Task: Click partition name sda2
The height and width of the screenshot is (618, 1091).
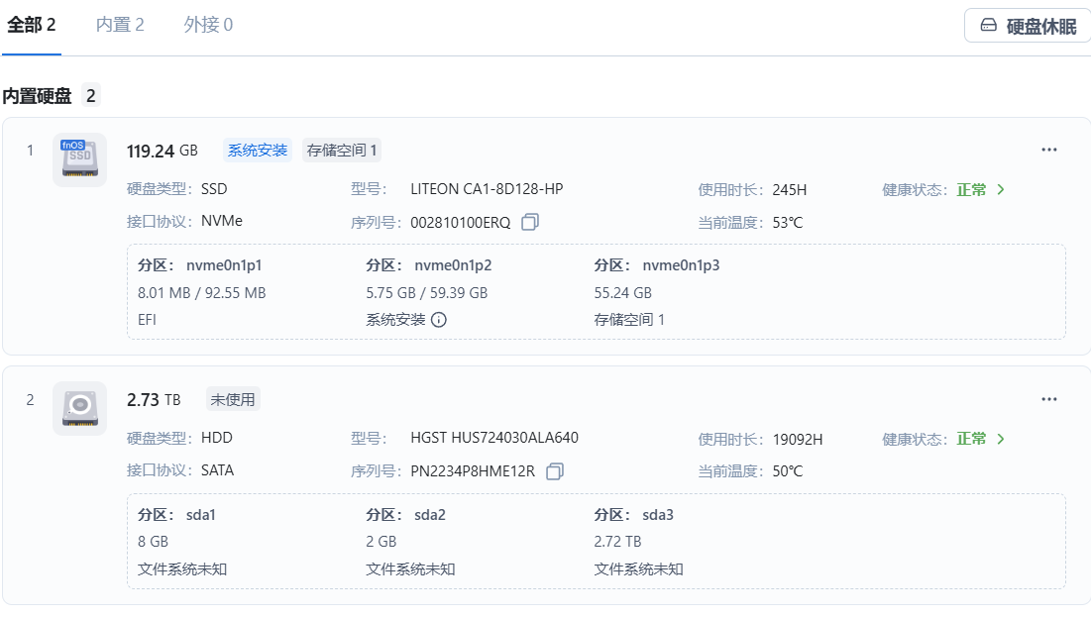Action: coord(430,514)
